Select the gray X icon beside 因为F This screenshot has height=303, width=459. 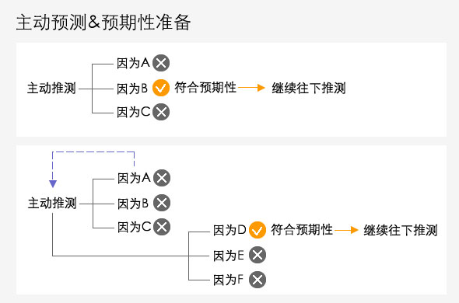(x=258, y=280)
